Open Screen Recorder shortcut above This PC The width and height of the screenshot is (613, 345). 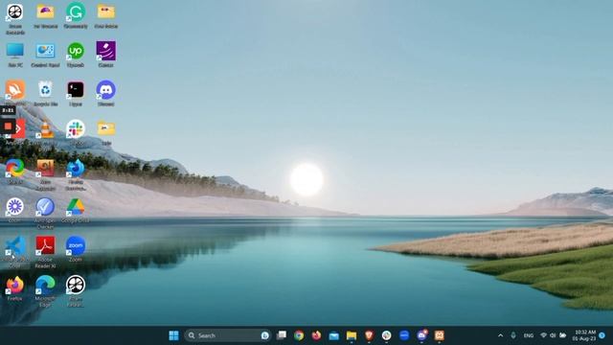[15, 18]
